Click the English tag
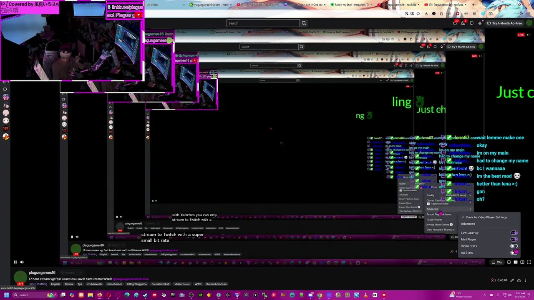This screenshot has width=534, height=300. (55, 284)
